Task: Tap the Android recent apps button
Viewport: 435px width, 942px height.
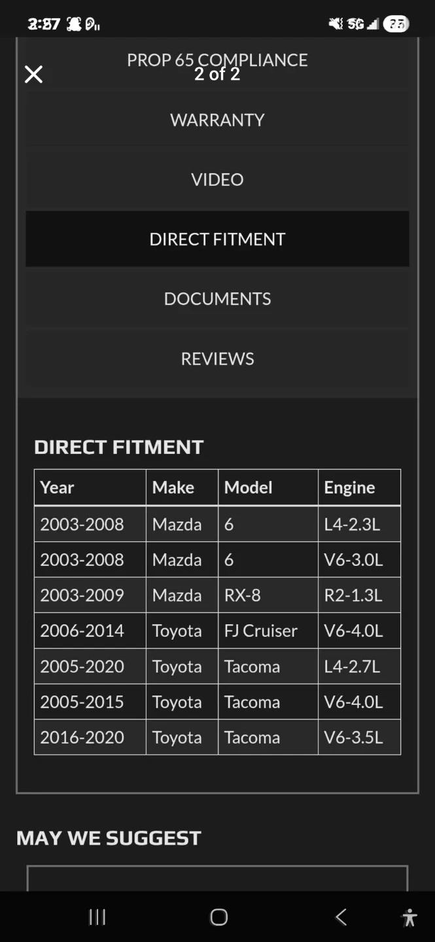Action: tap(97, 917)
